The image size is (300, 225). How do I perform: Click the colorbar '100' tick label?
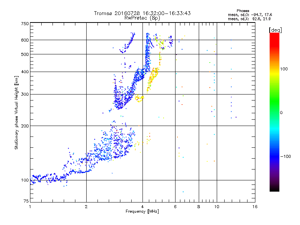pos(284,69)
